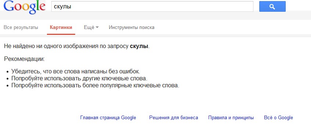Click the blue magnifier search button
This screenshot has height=135, width=311.
(272, 7)
